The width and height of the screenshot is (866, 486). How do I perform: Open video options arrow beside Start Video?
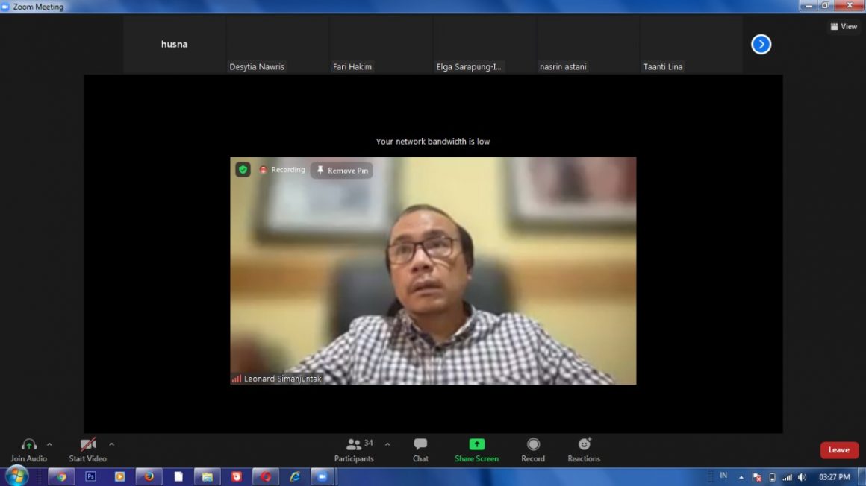111,444
